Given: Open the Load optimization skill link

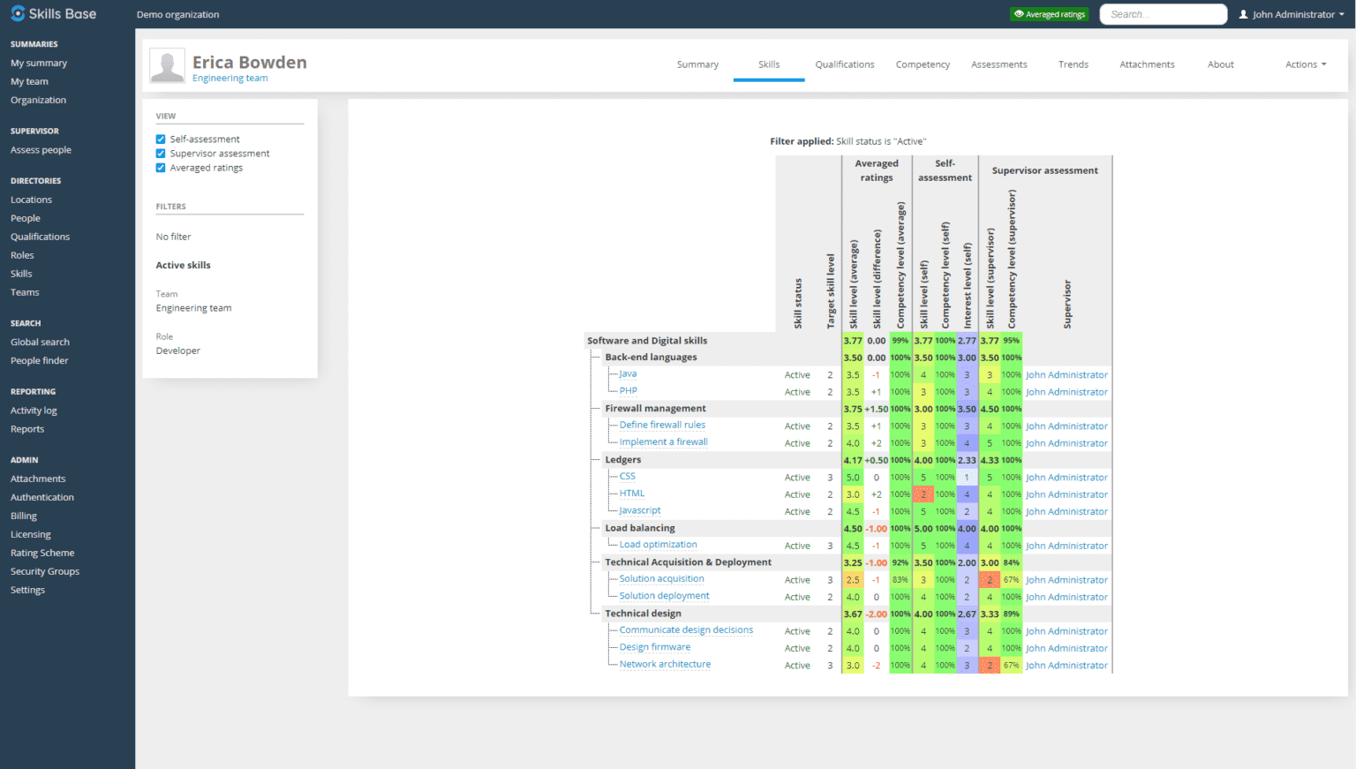Looking at the screenshot, I should (658, 545).
